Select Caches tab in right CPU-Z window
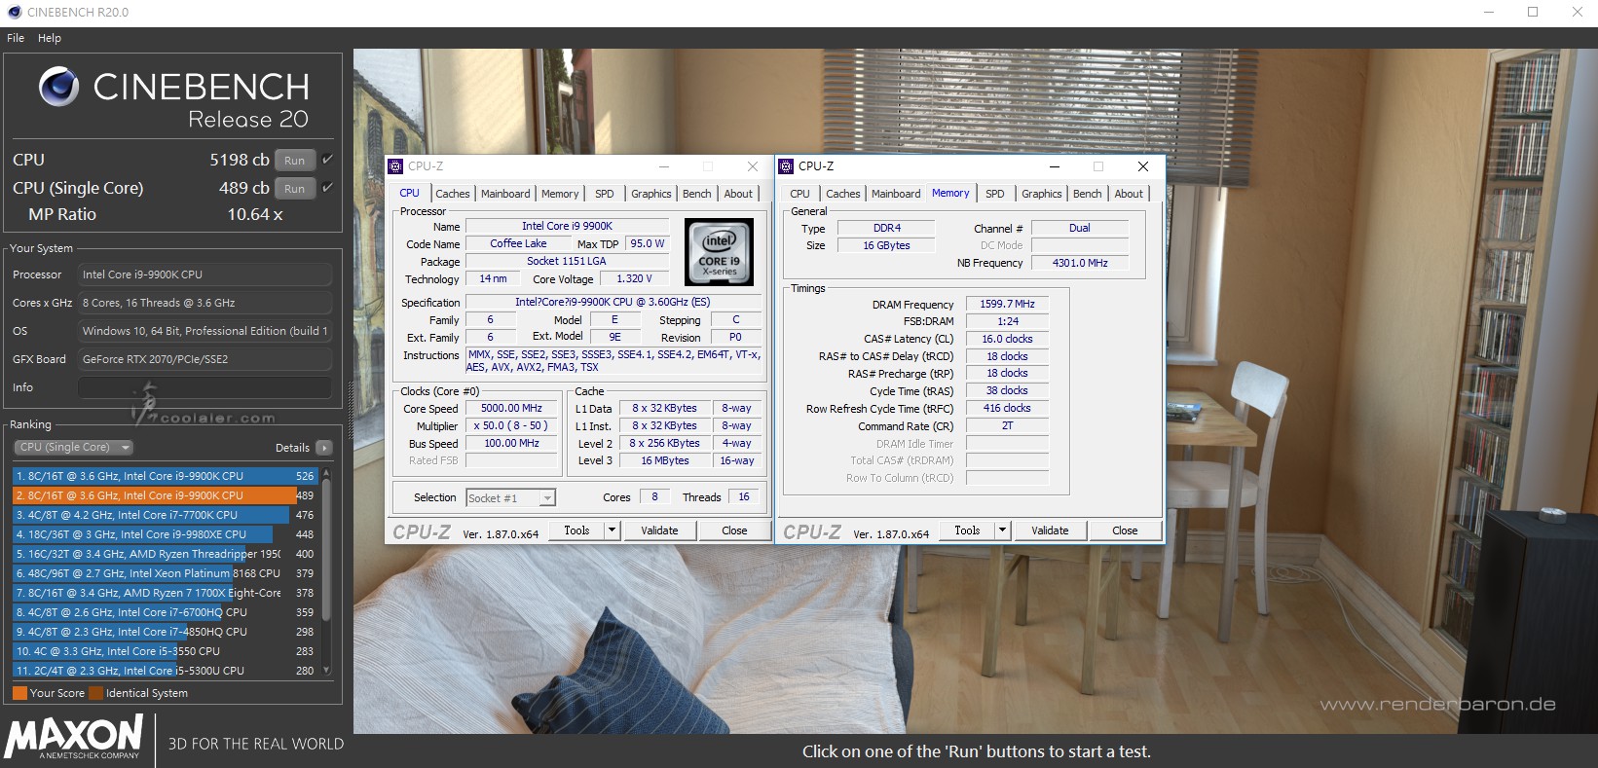 [843, 194]
